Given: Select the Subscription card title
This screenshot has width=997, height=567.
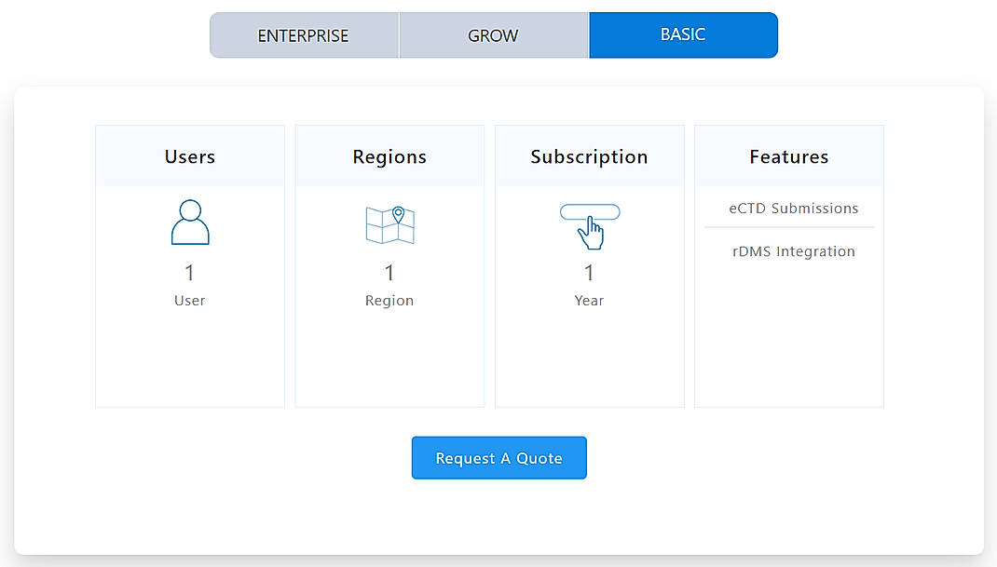Looking at the screenshot, I should [x=589, y=156].
